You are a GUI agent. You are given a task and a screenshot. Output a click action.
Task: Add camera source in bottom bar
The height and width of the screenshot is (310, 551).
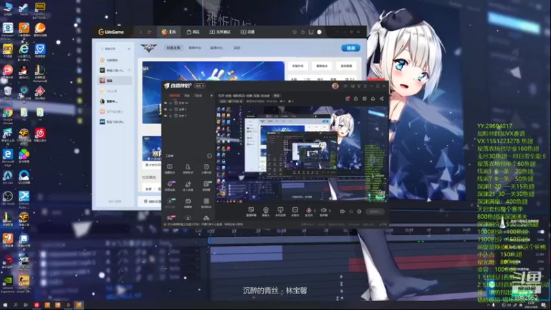pos(266,211)
